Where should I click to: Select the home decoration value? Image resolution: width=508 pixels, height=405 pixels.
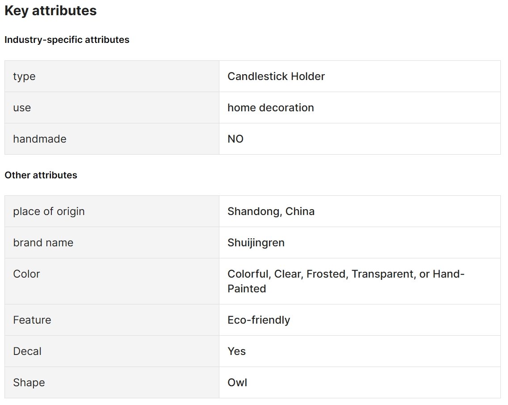[x=270, y=108]
